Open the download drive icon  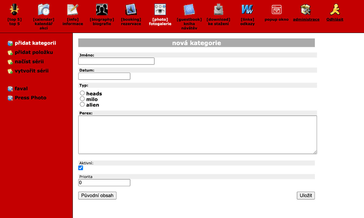coord(218,10)
